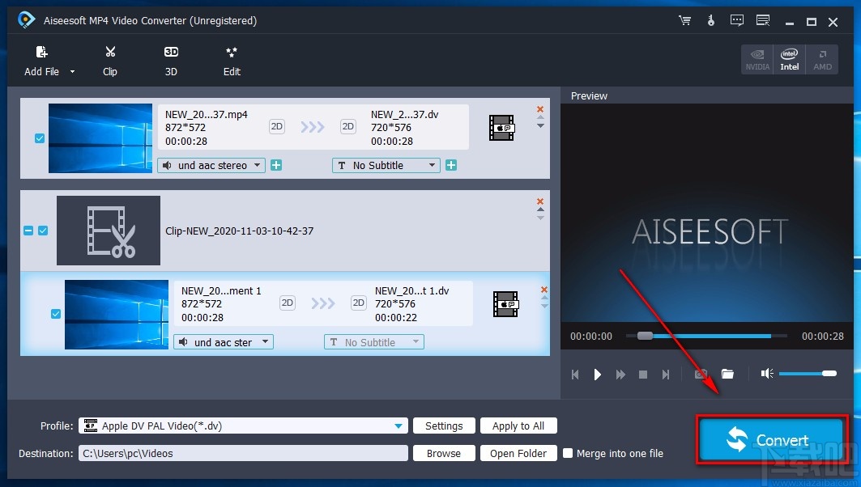Switch to the Edit tab
The image size is (861, 487).
232,61
